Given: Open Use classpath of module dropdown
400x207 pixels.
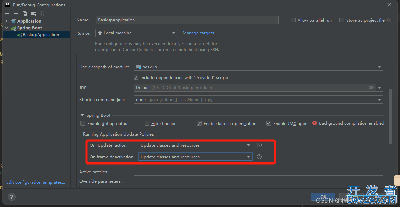Looking at the screenshot, I should pos(258,67).
